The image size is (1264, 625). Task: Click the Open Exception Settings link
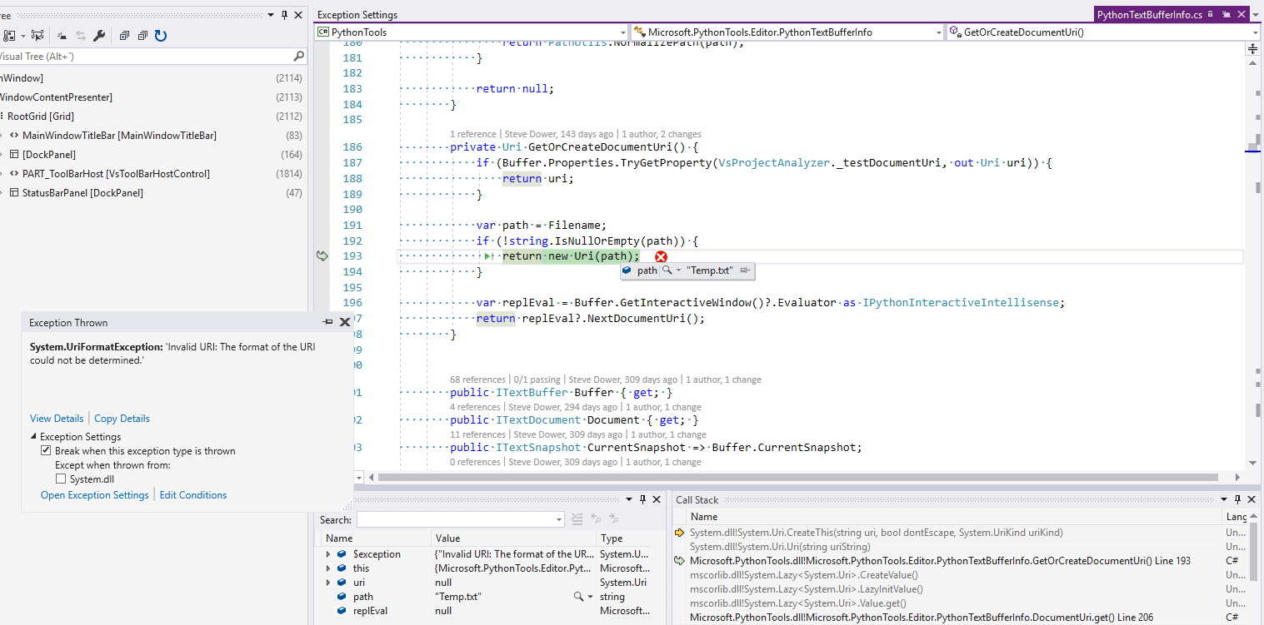coord(95,494)
